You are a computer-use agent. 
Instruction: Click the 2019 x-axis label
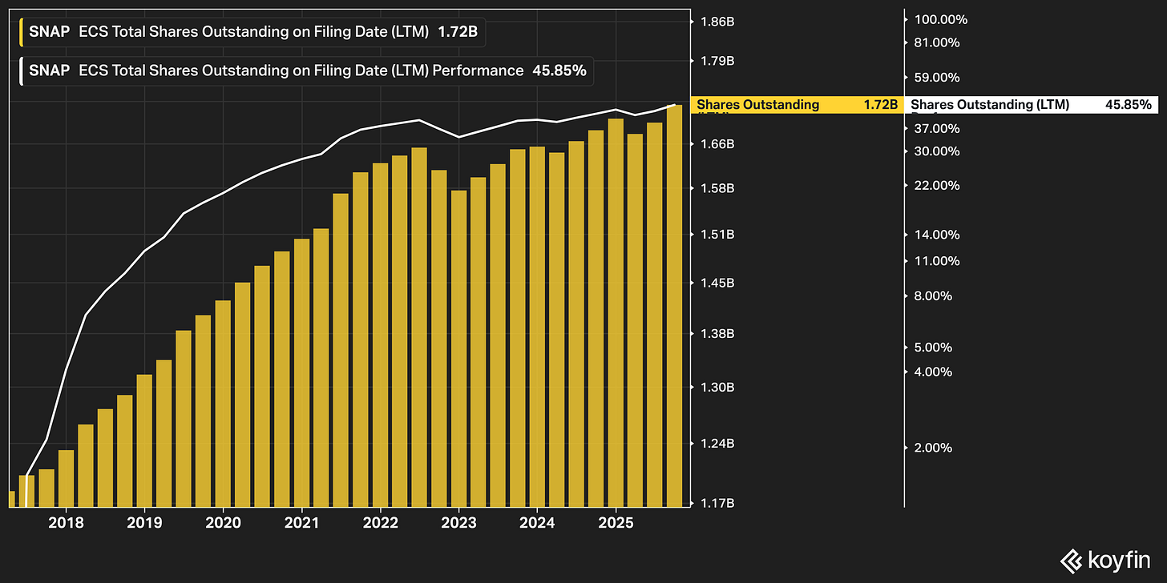point(143,523)
